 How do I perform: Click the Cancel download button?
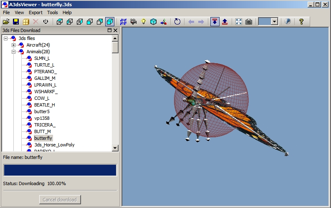click(x=60, y=200)
